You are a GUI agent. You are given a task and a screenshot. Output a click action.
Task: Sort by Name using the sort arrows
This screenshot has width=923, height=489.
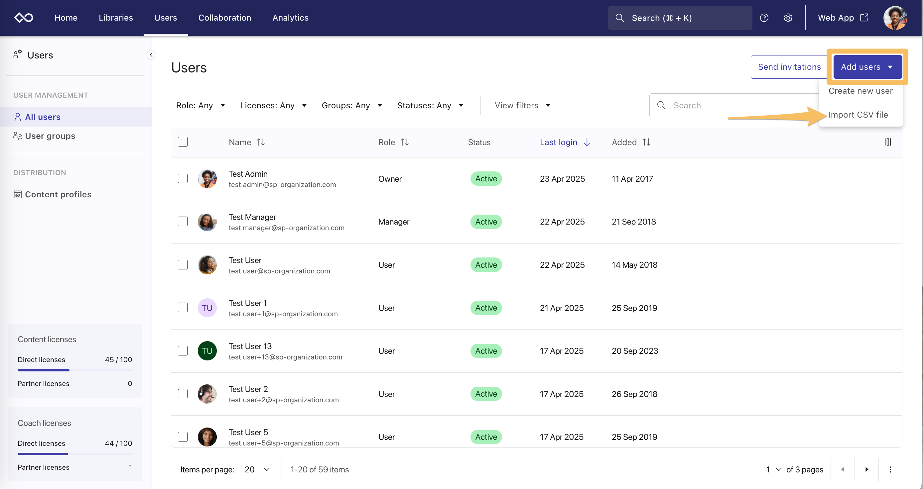click(261, 142)
